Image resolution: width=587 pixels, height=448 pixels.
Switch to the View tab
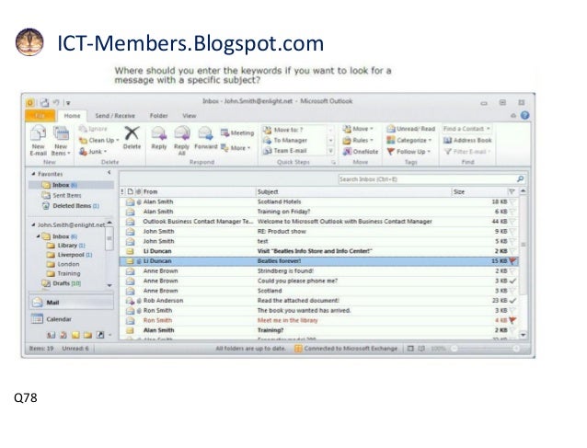189,116
